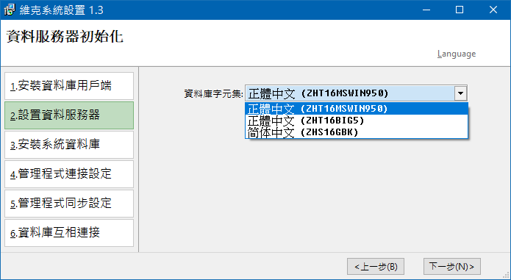Click the 資料庫字元集 label

213,94
